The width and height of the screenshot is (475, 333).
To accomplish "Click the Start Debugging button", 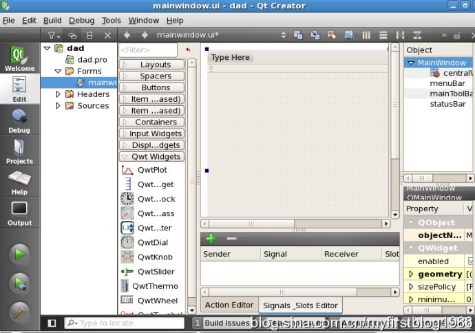I will pyautogui.click(x=19, y=283).
